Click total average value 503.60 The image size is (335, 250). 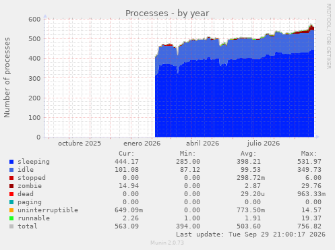click(x=249, y=226)
